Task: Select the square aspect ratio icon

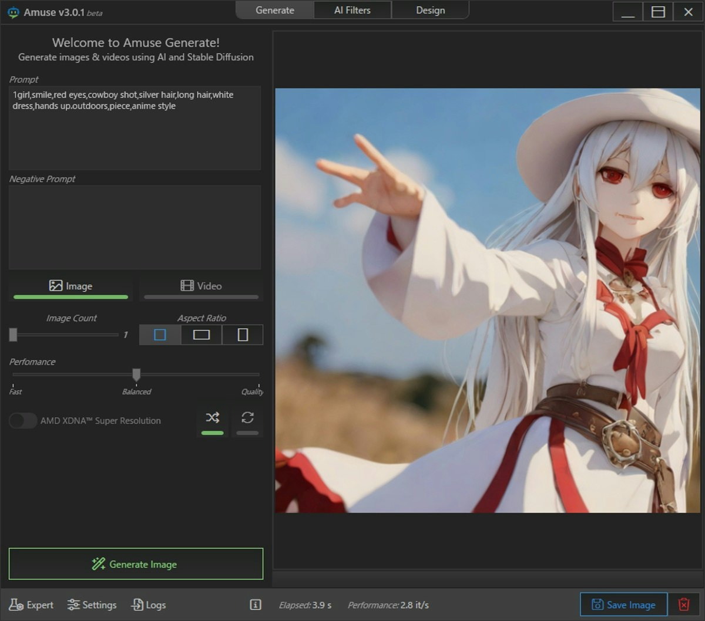Action: [x=160, y=335]
